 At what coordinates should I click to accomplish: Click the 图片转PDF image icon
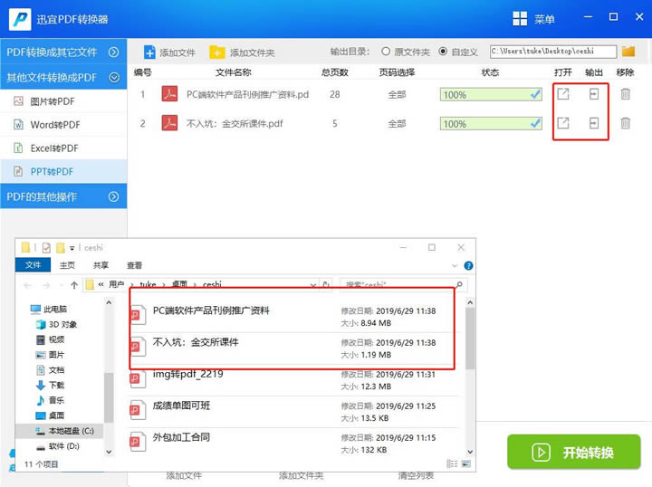click(18, 101)
